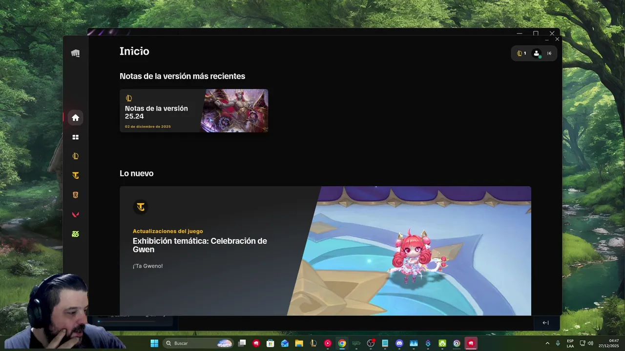Click the Buscar taskbar search box
This screenshot has height=351, width=625.
coord(198,343)
